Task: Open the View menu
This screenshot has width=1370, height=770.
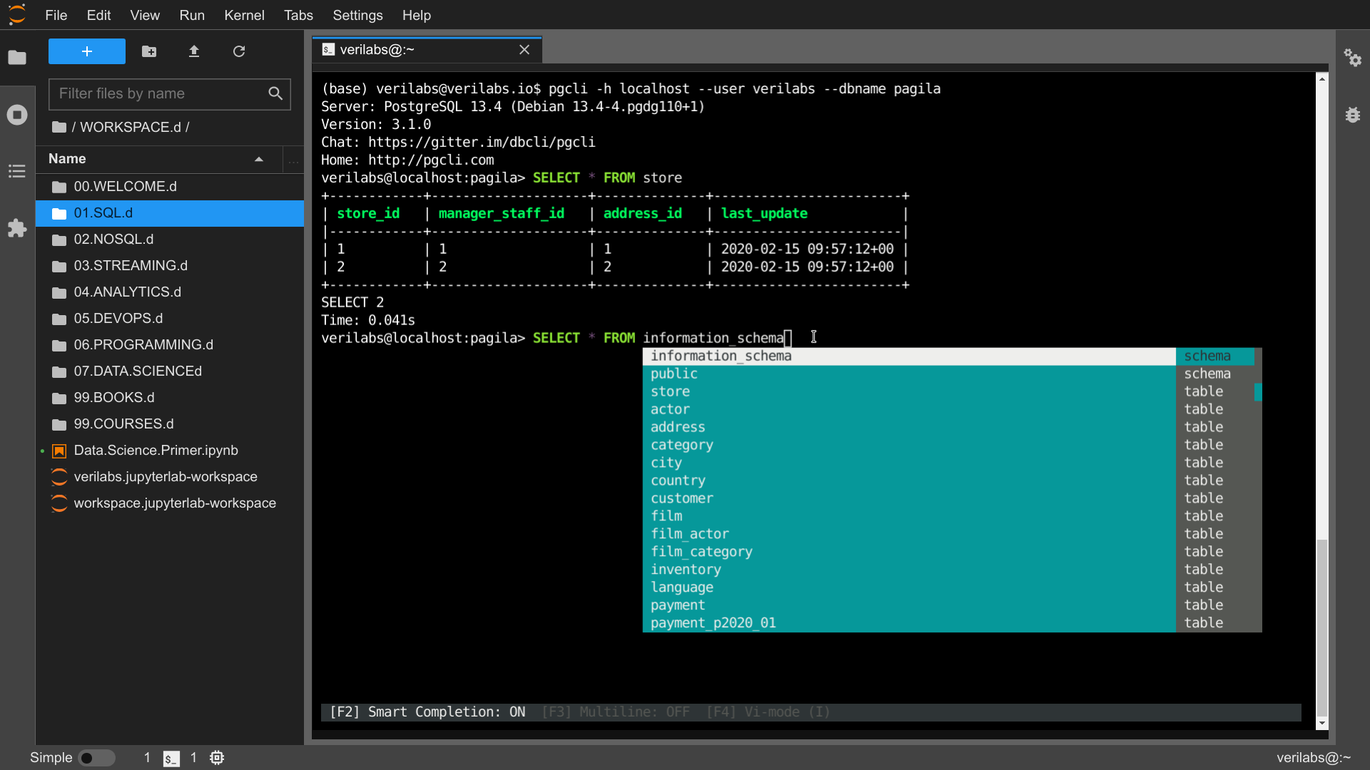Action: [x=145, y=15]
